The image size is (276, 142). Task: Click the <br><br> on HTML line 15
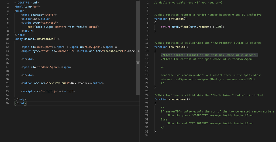27,59
